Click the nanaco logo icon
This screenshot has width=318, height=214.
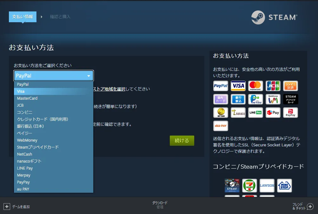(x=238, y=113)
